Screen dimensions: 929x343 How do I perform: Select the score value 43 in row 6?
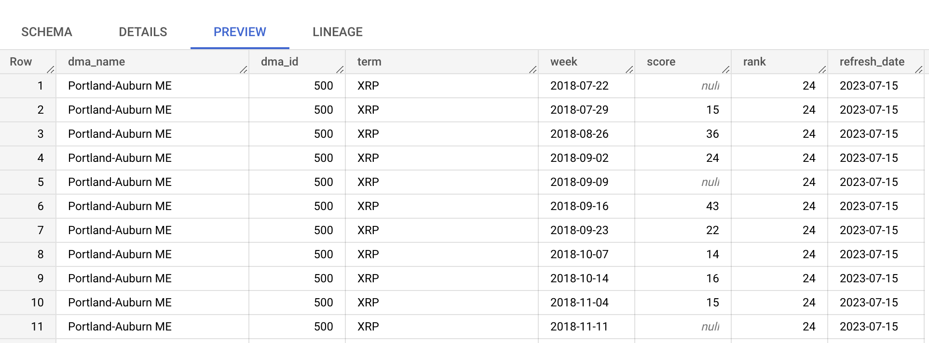click(712, 206)
